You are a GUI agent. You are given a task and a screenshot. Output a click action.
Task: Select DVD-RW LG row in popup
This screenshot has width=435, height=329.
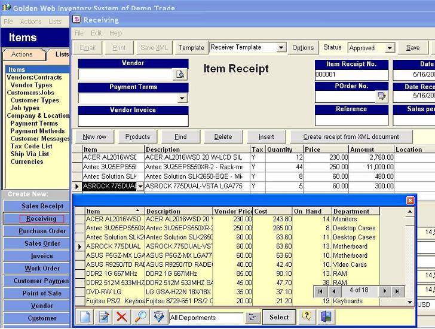click(x=228, y=292)
